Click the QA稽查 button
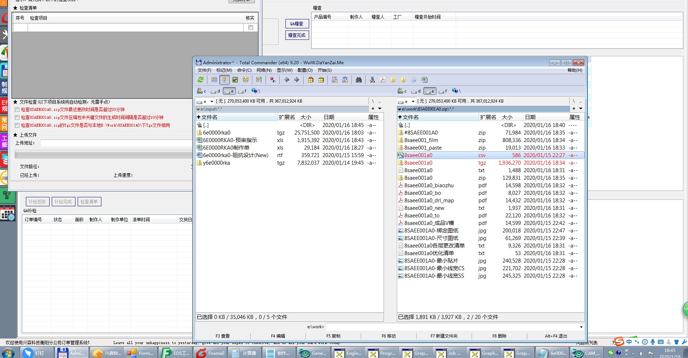The width and height of the screenshot is (688, 358). click(297, 24)
